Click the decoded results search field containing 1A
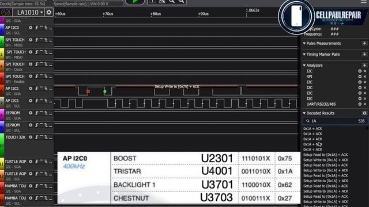Image resolution: width=369 pixels, height=207 pixels. click(334, 121)
